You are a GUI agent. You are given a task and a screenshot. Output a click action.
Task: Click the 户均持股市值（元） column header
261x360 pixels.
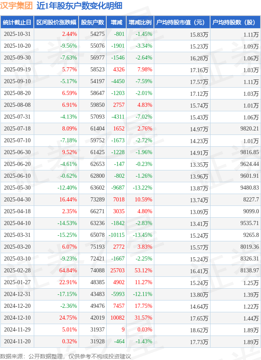tap(182, 22)
